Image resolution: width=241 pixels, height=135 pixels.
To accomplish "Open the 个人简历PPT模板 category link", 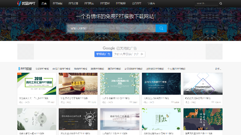I will click(176, 69).
